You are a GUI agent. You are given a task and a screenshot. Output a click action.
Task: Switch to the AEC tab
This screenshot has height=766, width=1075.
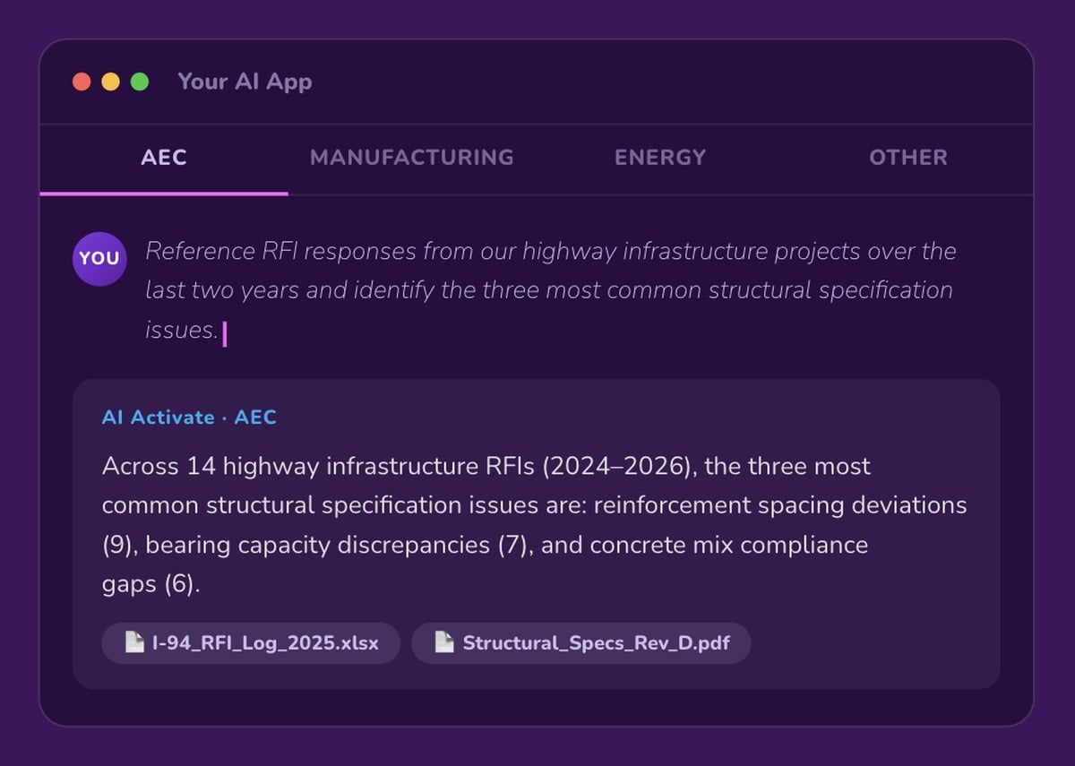[164, 158]
